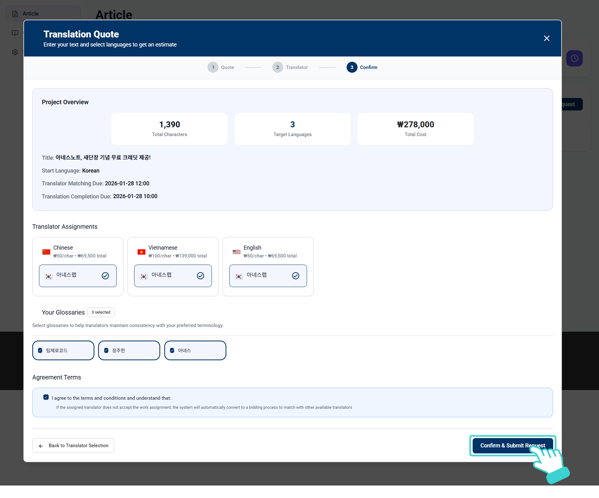The height and width of the screenshot is (498, 599).
Task: Click the back arrow icon
Action: (x=41, y=446)
